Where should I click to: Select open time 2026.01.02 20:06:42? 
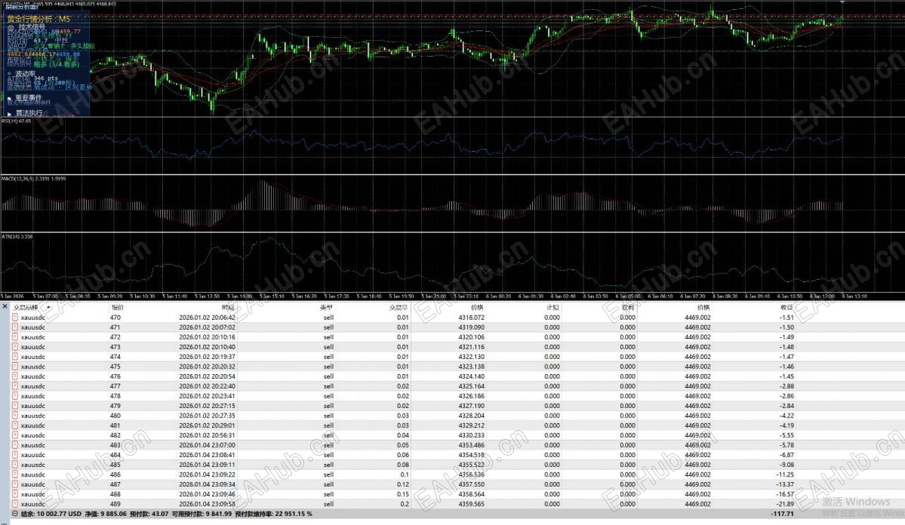(208, 318)
